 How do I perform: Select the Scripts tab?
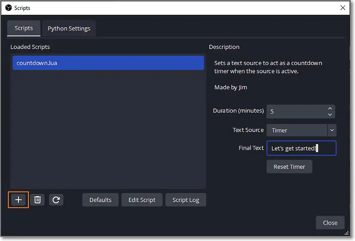coord(24,28)
